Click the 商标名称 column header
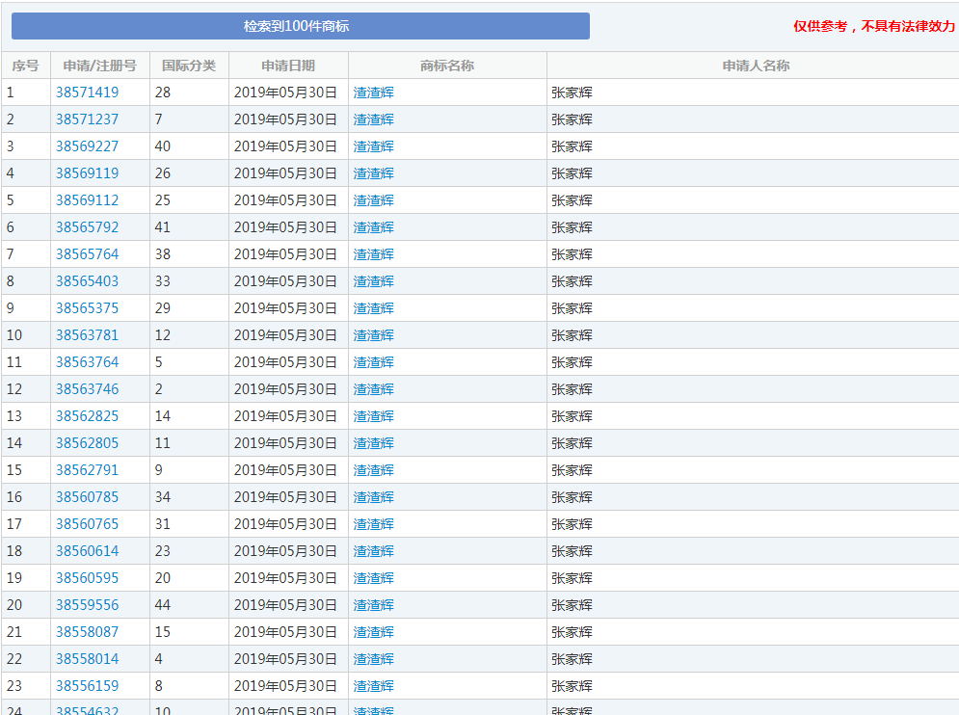This screenshot has width=959, height=715. pos(447,66)
